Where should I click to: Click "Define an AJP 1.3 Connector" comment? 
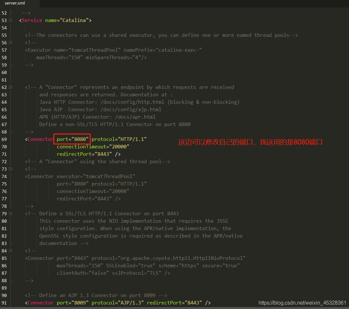[96, 295]
